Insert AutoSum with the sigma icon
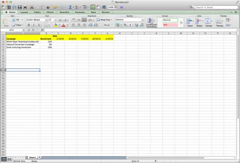Image resolution: width=240 pixels, height=163 pixels. coord(70,7)
